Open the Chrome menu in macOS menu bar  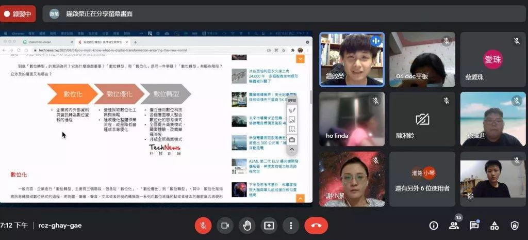click(18, 34)
